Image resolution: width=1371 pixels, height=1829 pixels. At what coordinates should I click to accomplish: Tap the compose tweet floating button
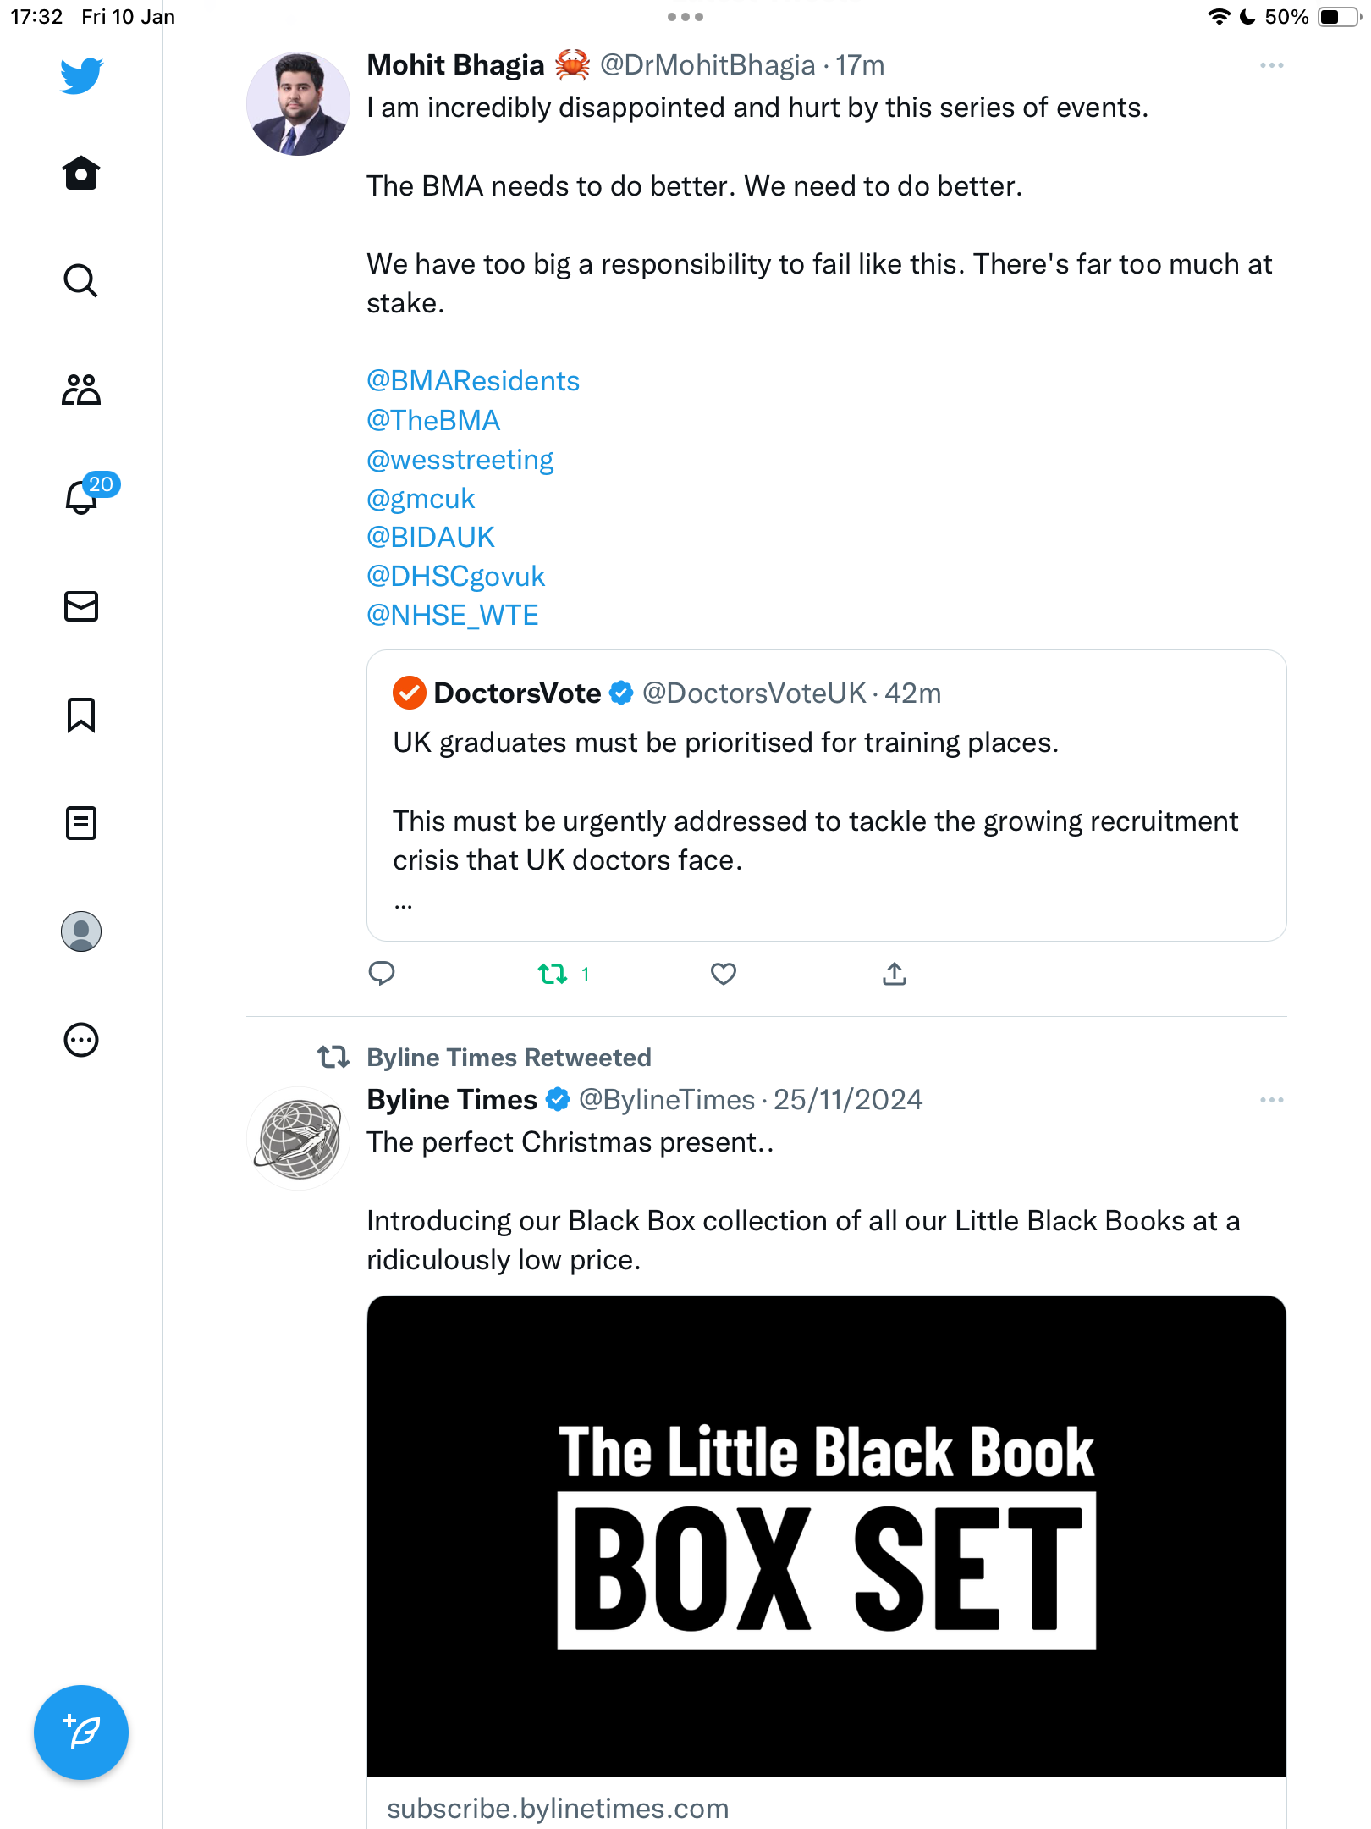pyautogui.click(x=81, y=1732)
